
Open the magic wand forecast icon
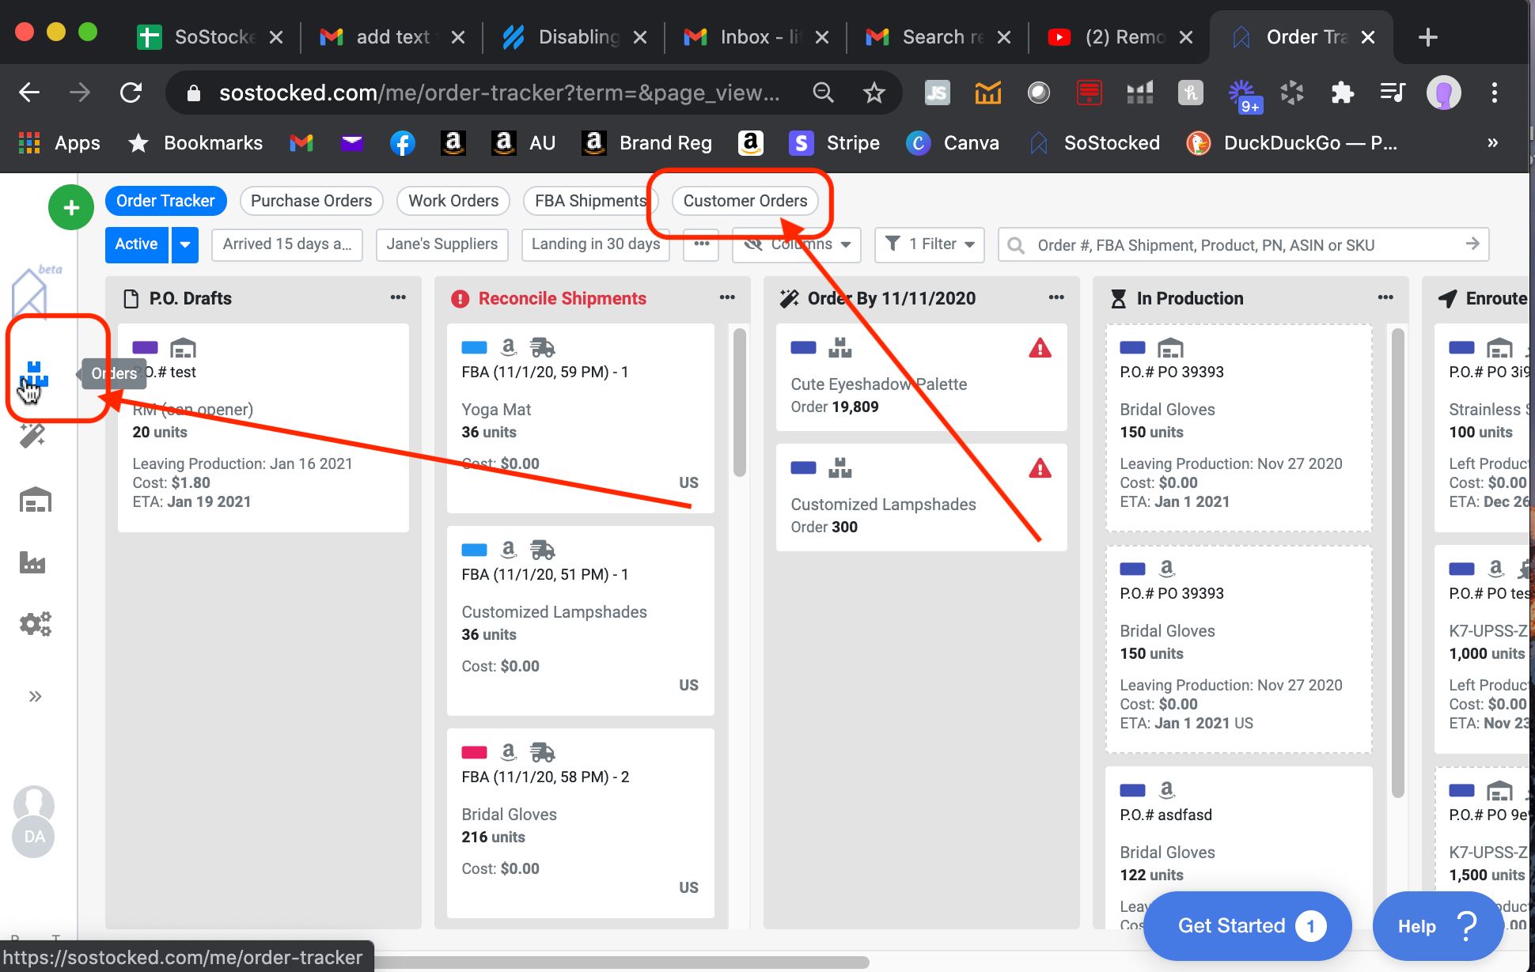33,436
